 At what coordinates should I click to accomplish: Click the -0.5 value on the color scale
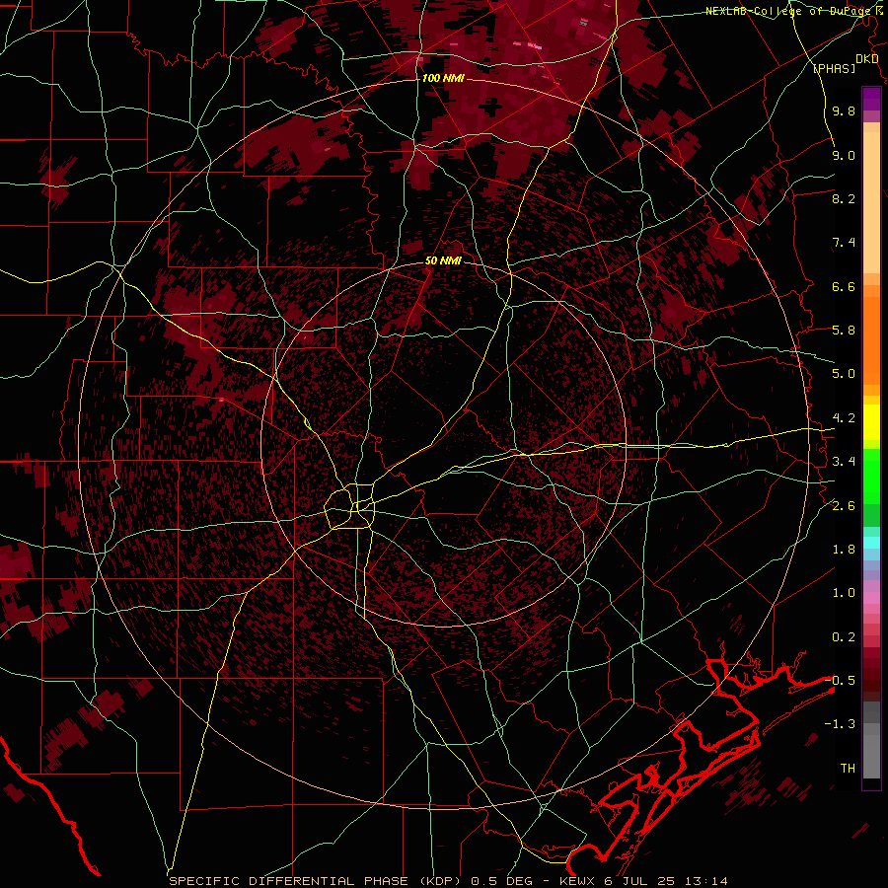click(x=841, y=680)
